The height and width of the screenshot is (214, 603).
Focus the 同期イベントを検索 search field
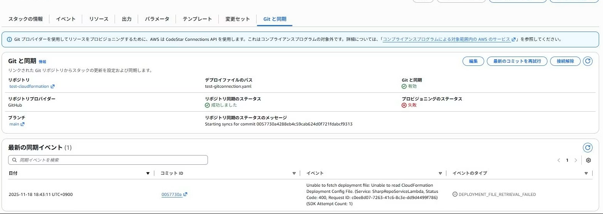coord(108,160)
